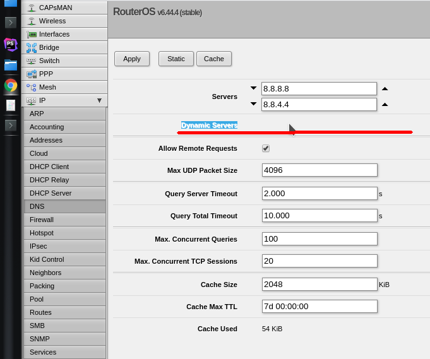Open the Neighbors page
Screen dimensions: 430x359
click(64, 273)
